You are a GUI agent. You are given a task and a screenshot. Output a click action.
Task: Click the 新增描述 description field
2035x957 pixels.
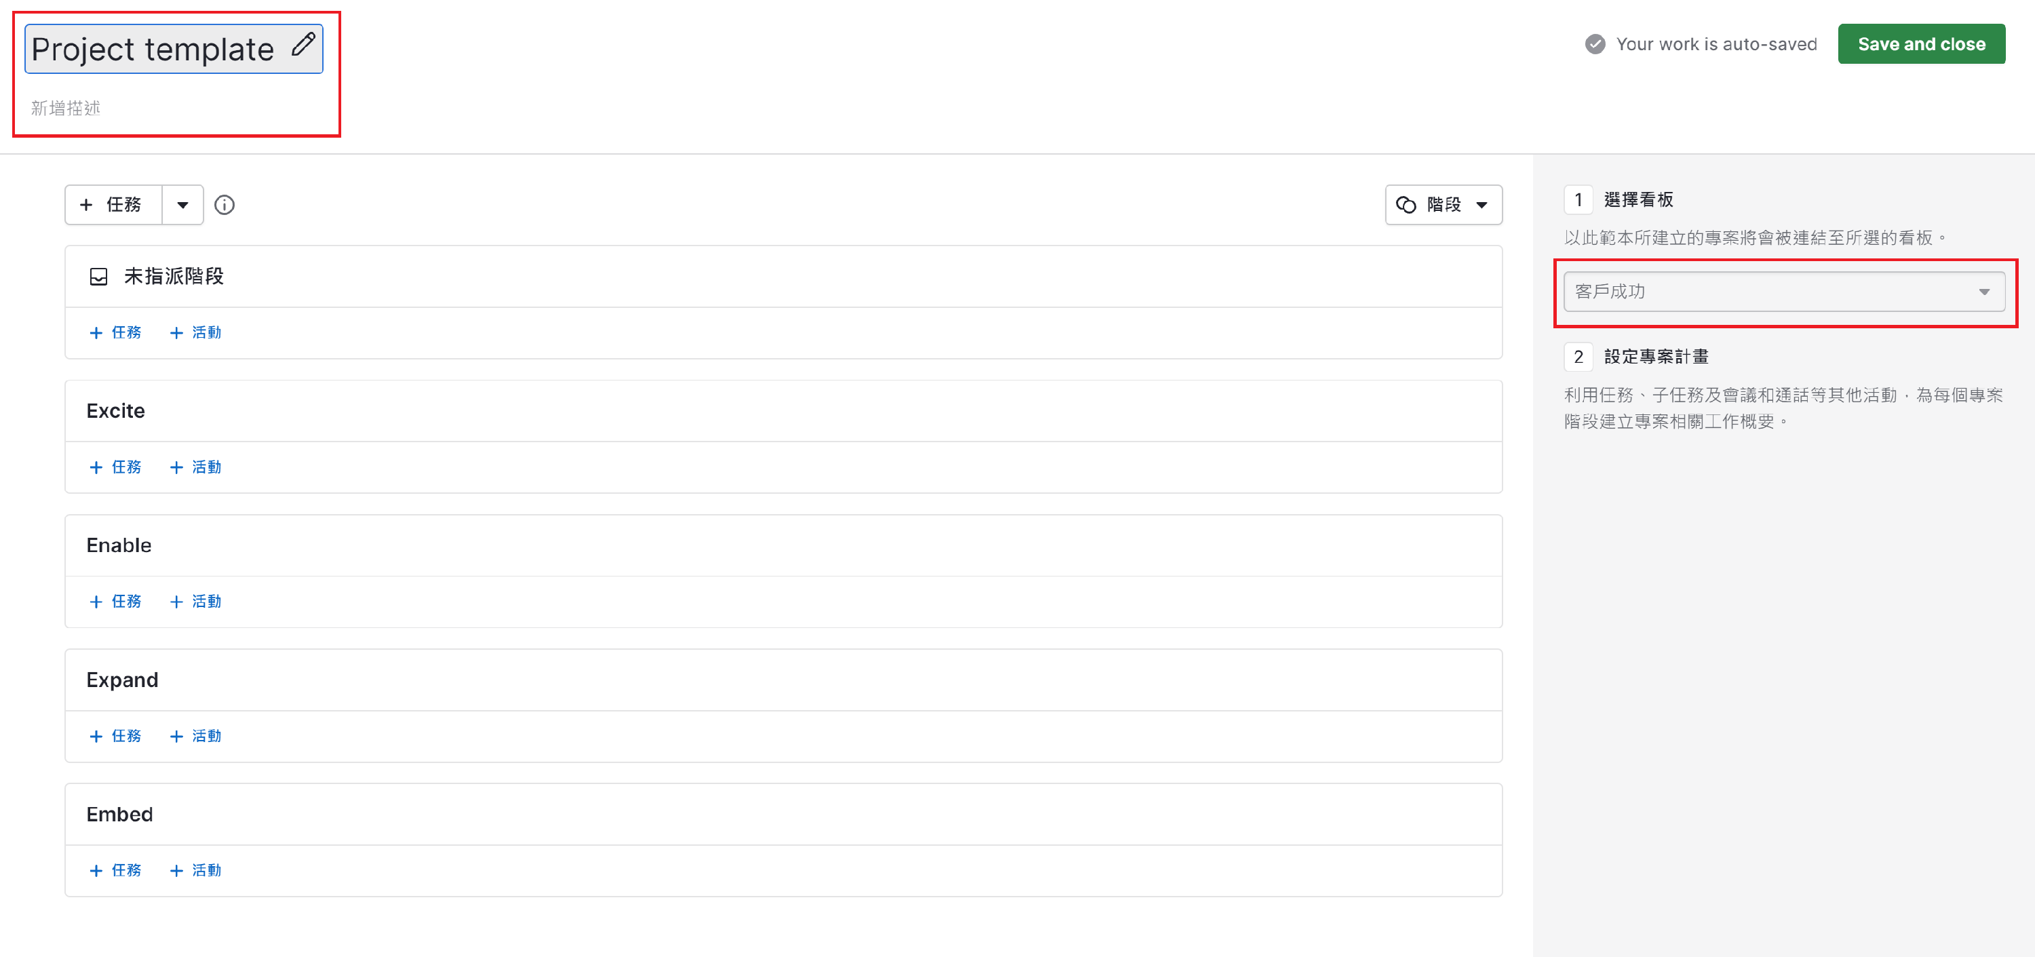coord(66,108)
